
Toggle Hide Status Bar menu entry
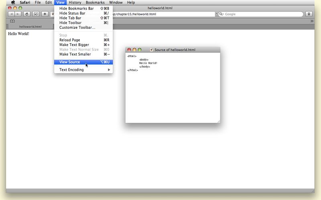coord(72,13)
